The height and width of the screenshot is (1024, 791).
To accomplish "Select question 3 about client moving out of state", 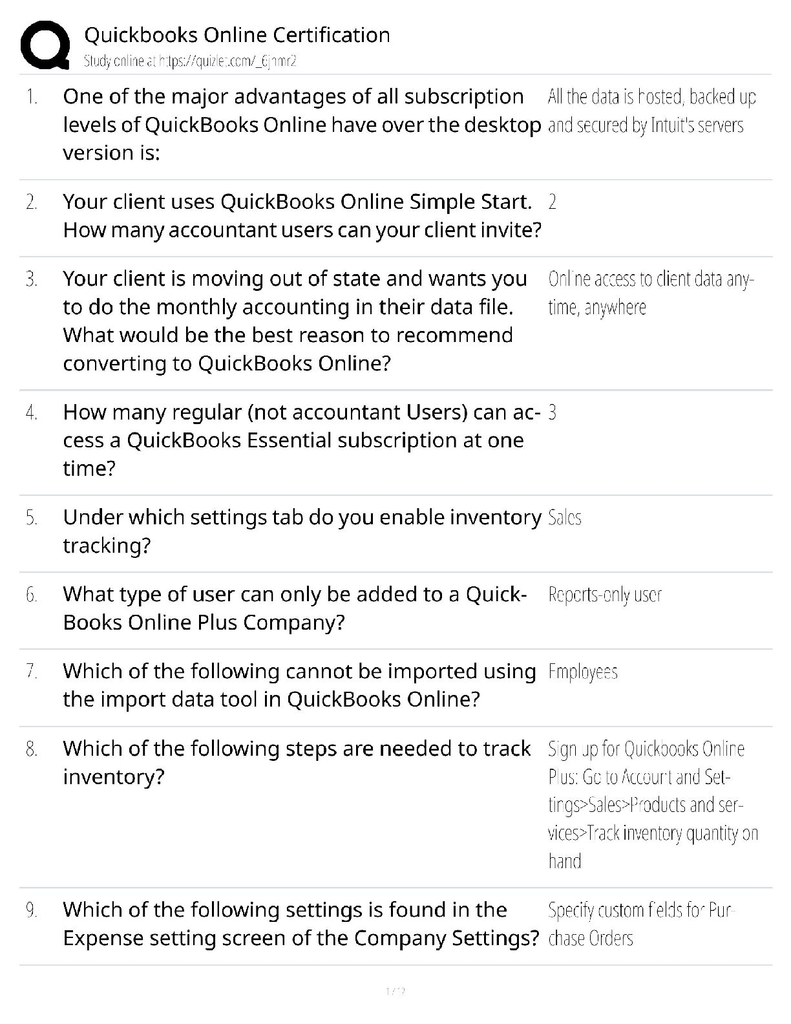I will 294,321.
